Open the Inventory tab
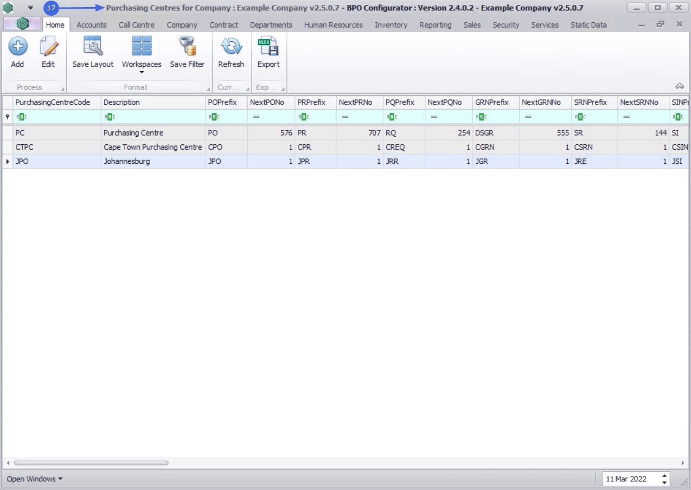Viewport: 691px width, 490px height. [391, 24]
